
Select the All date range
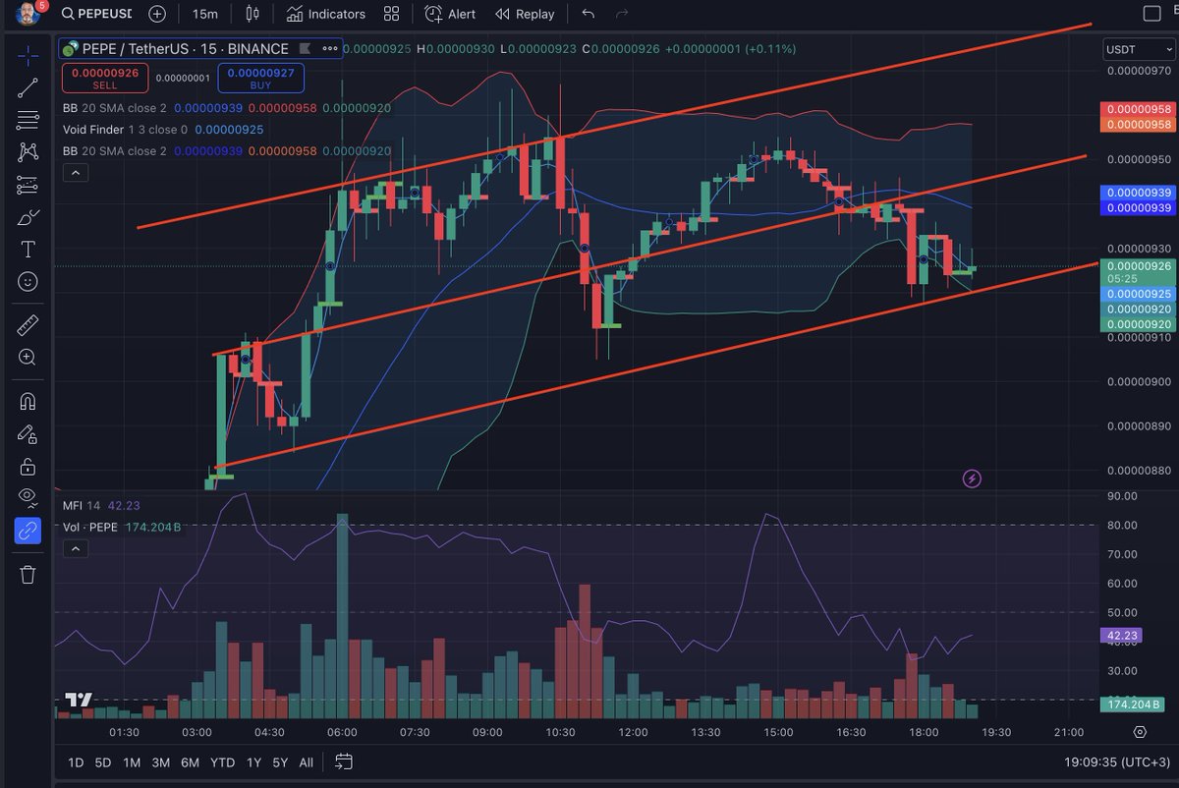[x=307, y=761]
